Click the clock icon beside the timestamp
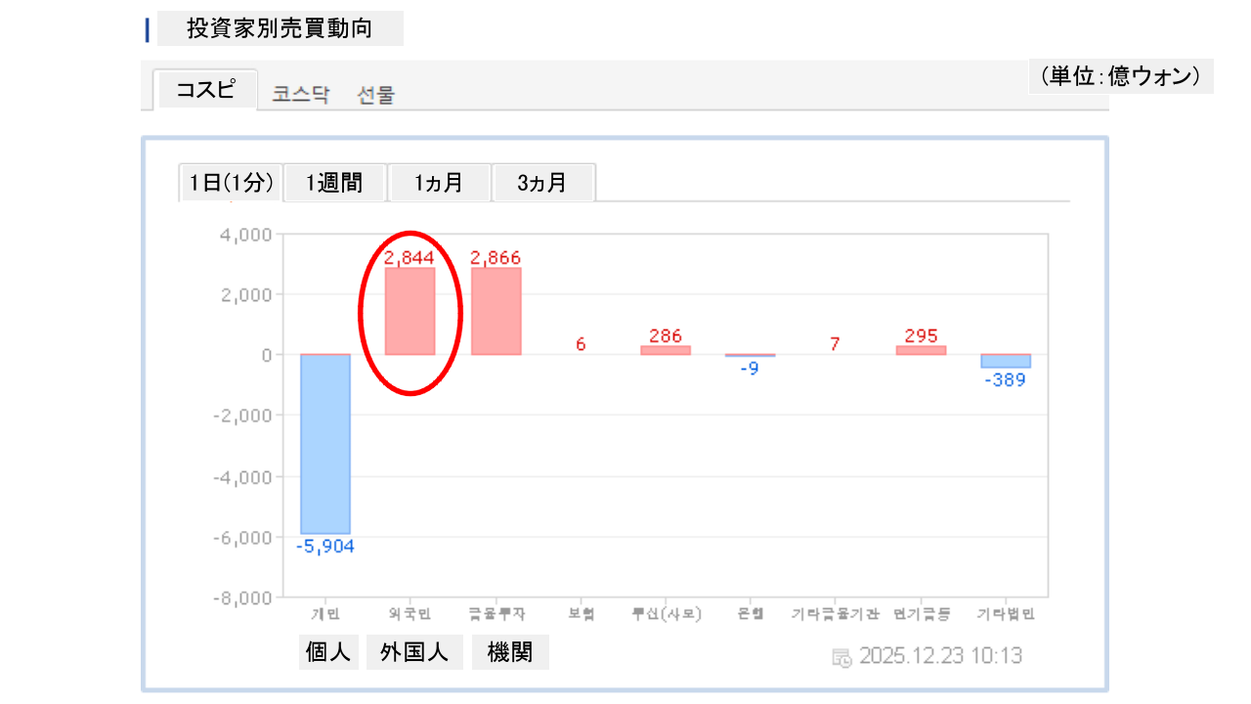The image size is (1251, 704). click(841, 656)
